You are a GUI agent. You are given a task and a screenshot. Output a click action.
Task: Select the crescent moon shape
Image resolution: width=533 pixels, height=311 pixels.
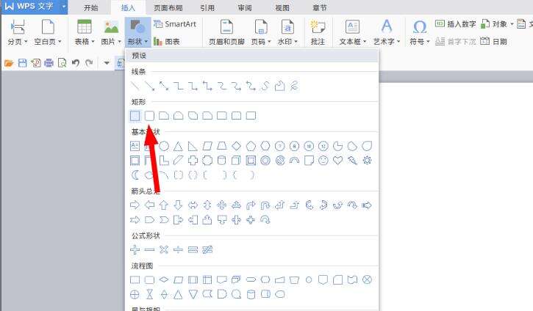[x=135, y=175]
